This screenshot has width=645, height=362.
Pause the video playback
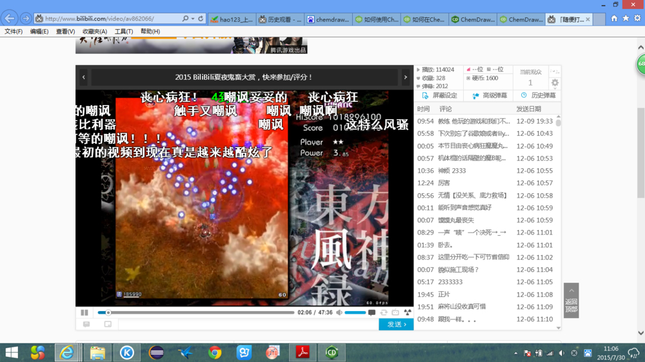pos(84,312)
